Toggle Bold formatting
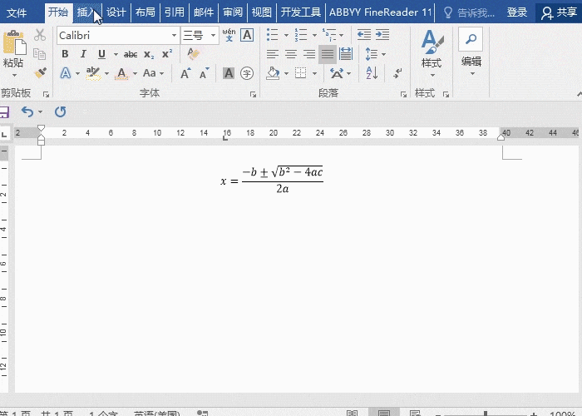The image size is (582, 416). coord(65,54)
